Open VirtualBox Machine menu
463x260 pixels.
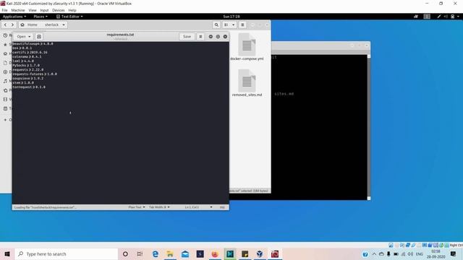click(x=18, y=10)
